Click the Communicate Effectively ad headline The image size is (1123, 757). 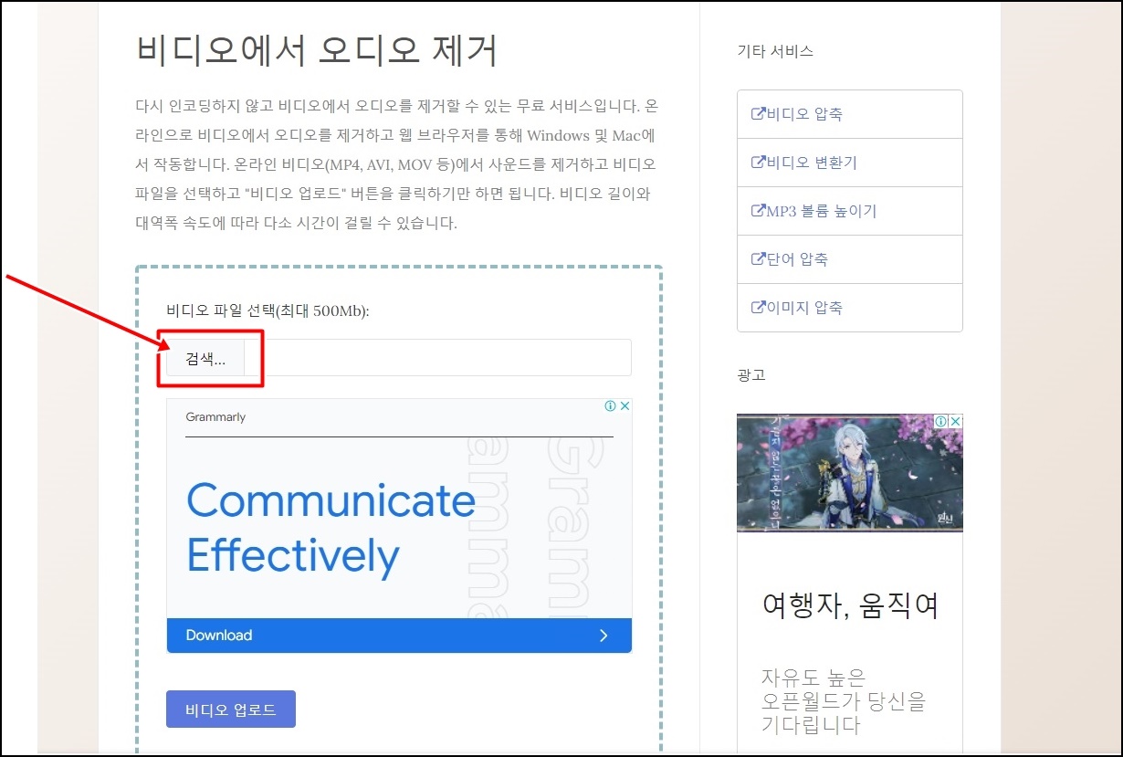[331, 528]
